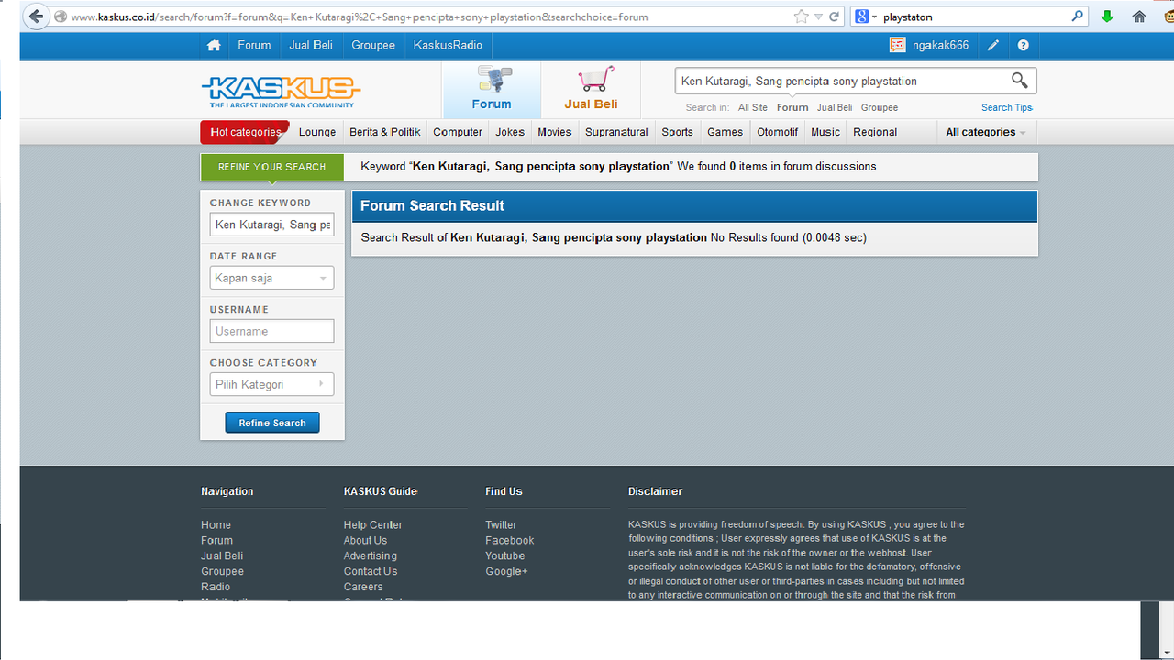This screenshot has width=1174, height=660.
Task: Select the Forum tab with speech bubbles icon
Action: click(x=492, y=90)
